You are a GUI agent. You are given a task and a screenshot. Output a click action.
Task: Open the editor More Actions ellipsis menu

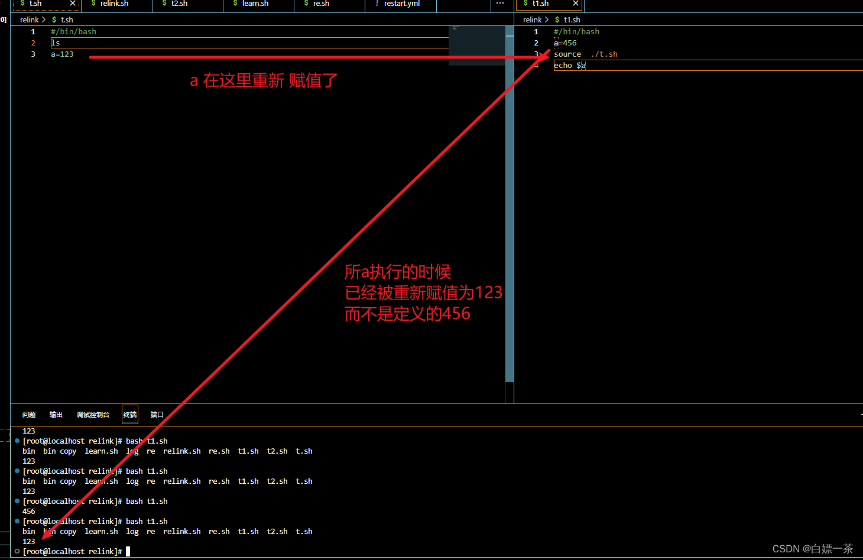pos(500,4)
